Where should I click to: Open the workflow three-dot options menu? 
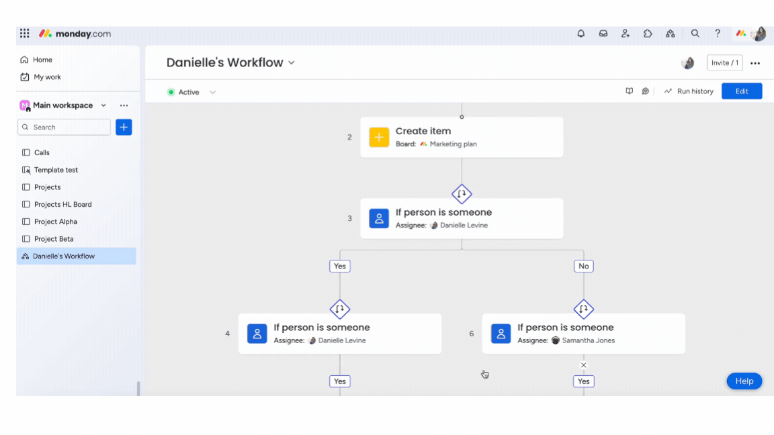click(x=755, y=63)
